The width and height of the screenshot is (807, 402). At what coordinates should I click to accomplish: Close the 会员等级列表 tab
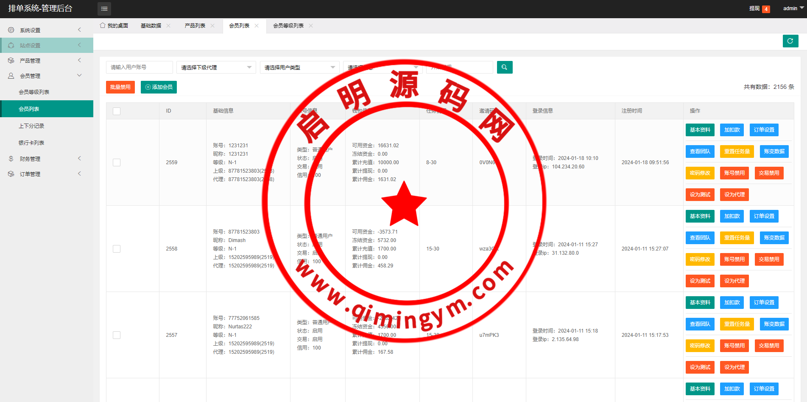[311, 26]
